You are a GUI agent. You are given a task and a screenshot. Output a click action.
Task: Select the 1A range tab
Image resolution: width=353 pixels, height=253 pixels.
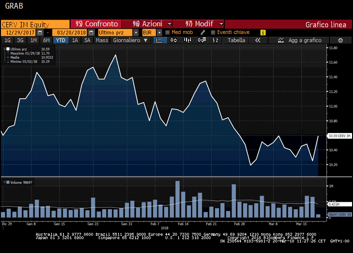(75, 40)
